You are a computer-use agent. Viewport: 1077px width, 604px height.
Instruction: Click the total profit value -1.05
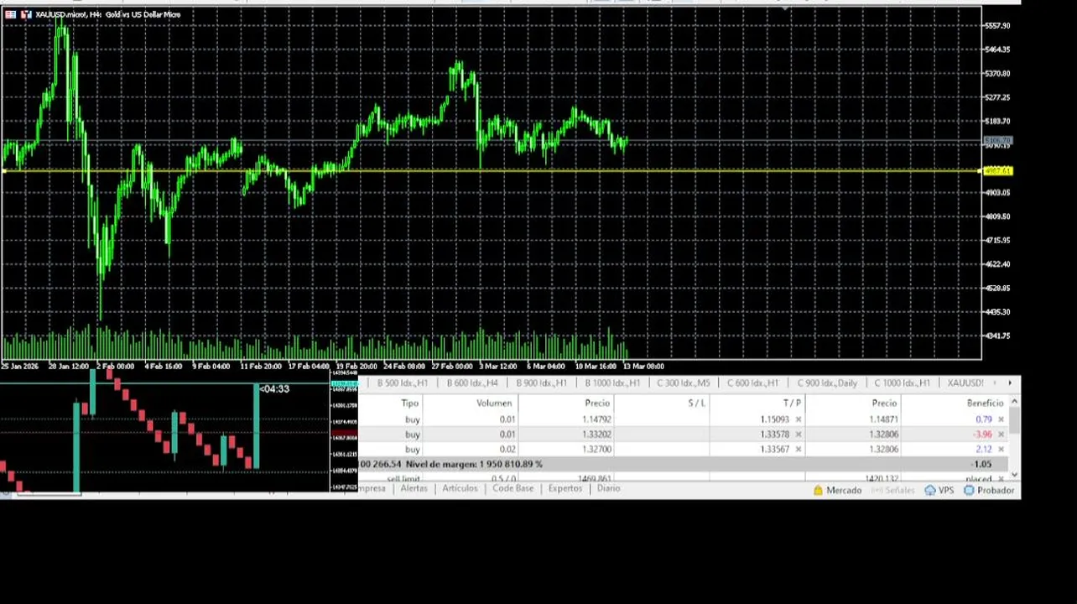pyautogui.click(x=981, y=464)
